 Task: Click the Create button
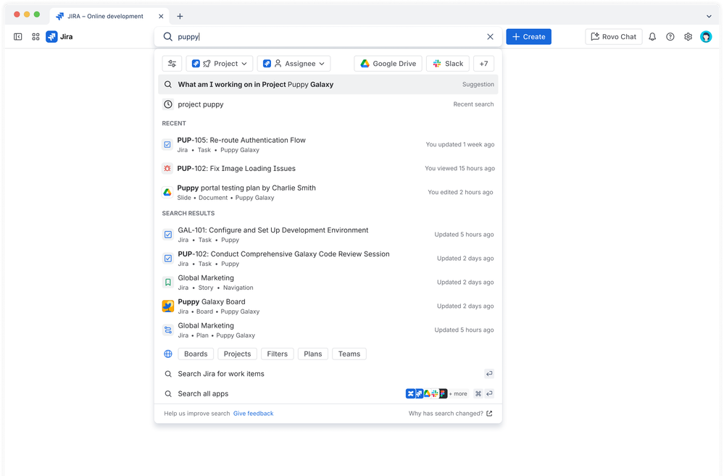(x=528, y=37)
